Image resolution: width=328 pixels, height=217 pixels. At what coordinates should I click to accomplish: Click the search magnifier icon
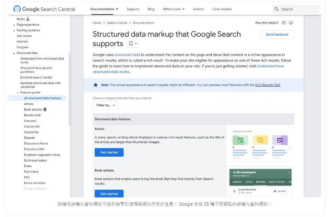276,9
